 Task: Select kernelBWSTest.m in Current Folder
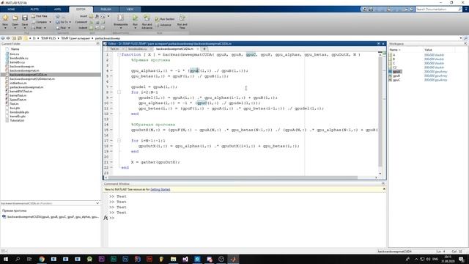tap(21, 91)
